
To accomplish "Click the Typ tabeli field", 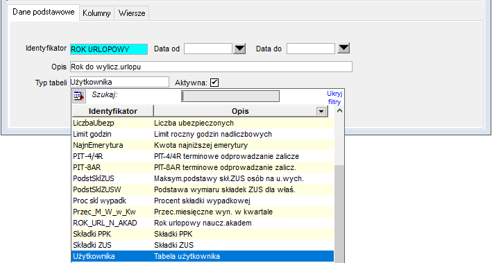I will tap(119, 82).
